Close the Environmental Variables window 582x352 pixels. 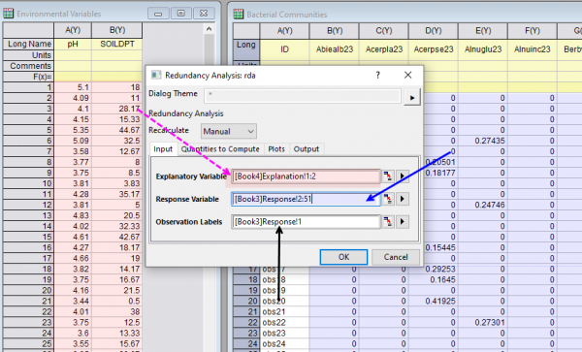[x=204, y=14]
